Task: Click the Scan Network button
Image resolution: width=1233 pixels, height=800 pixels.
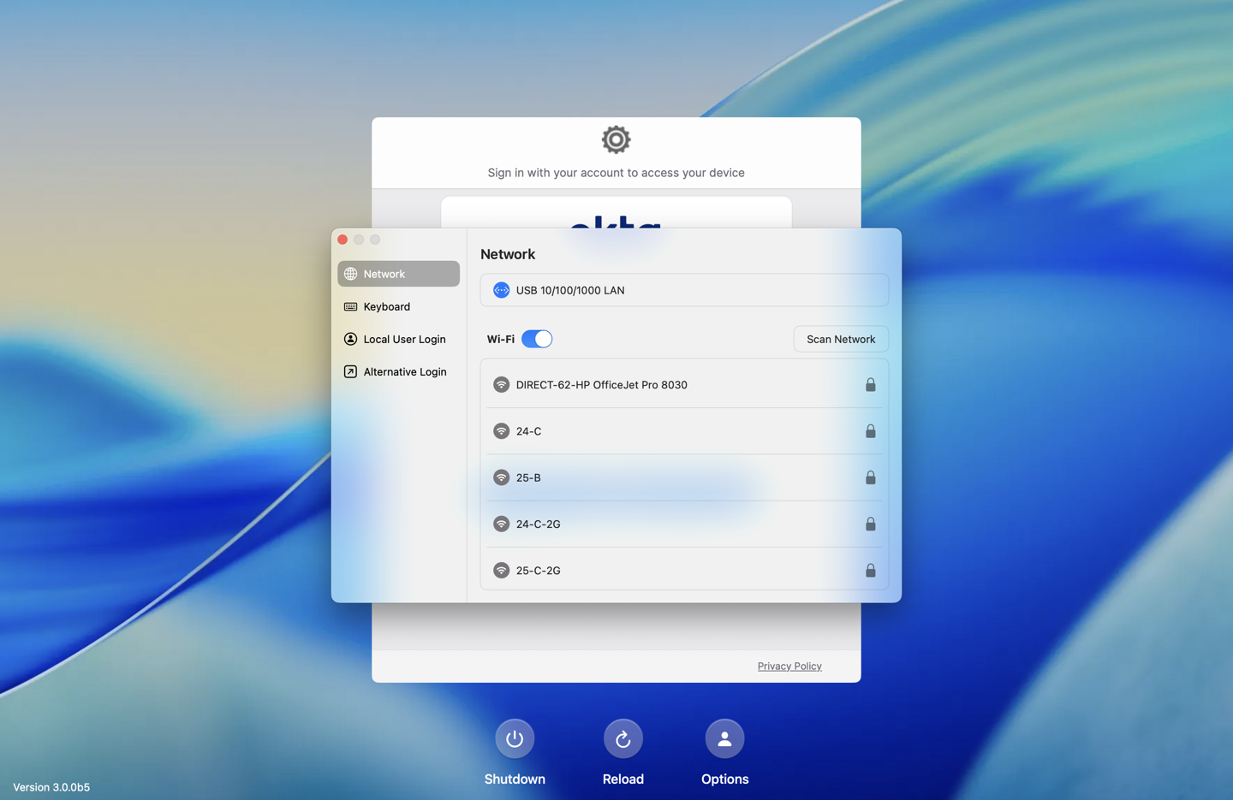Action: click(841, 339)
